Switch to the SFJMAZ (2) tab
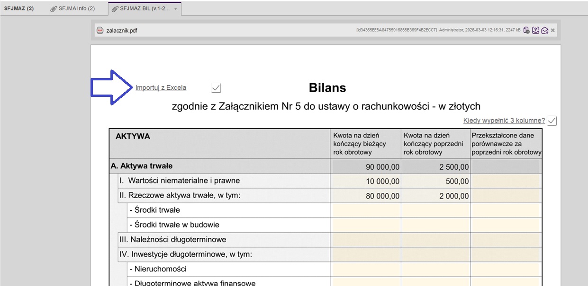The image size is (588, 286). click(19, 9)
